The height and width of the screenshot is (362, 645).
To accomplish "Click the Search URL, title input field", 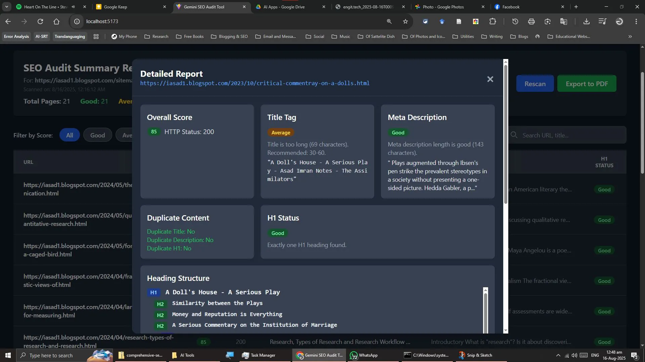I will click(x=571, y=135).
